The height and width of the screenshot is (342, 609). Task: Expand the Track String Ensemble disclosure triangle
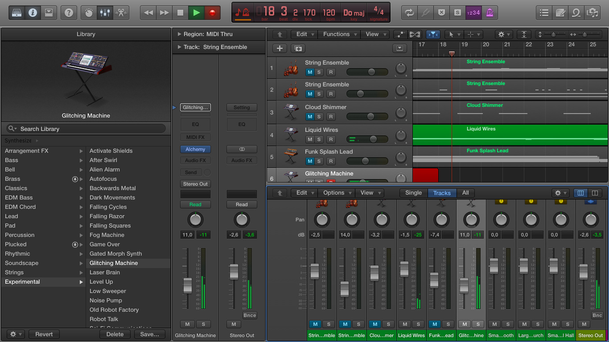click(179, 47)
